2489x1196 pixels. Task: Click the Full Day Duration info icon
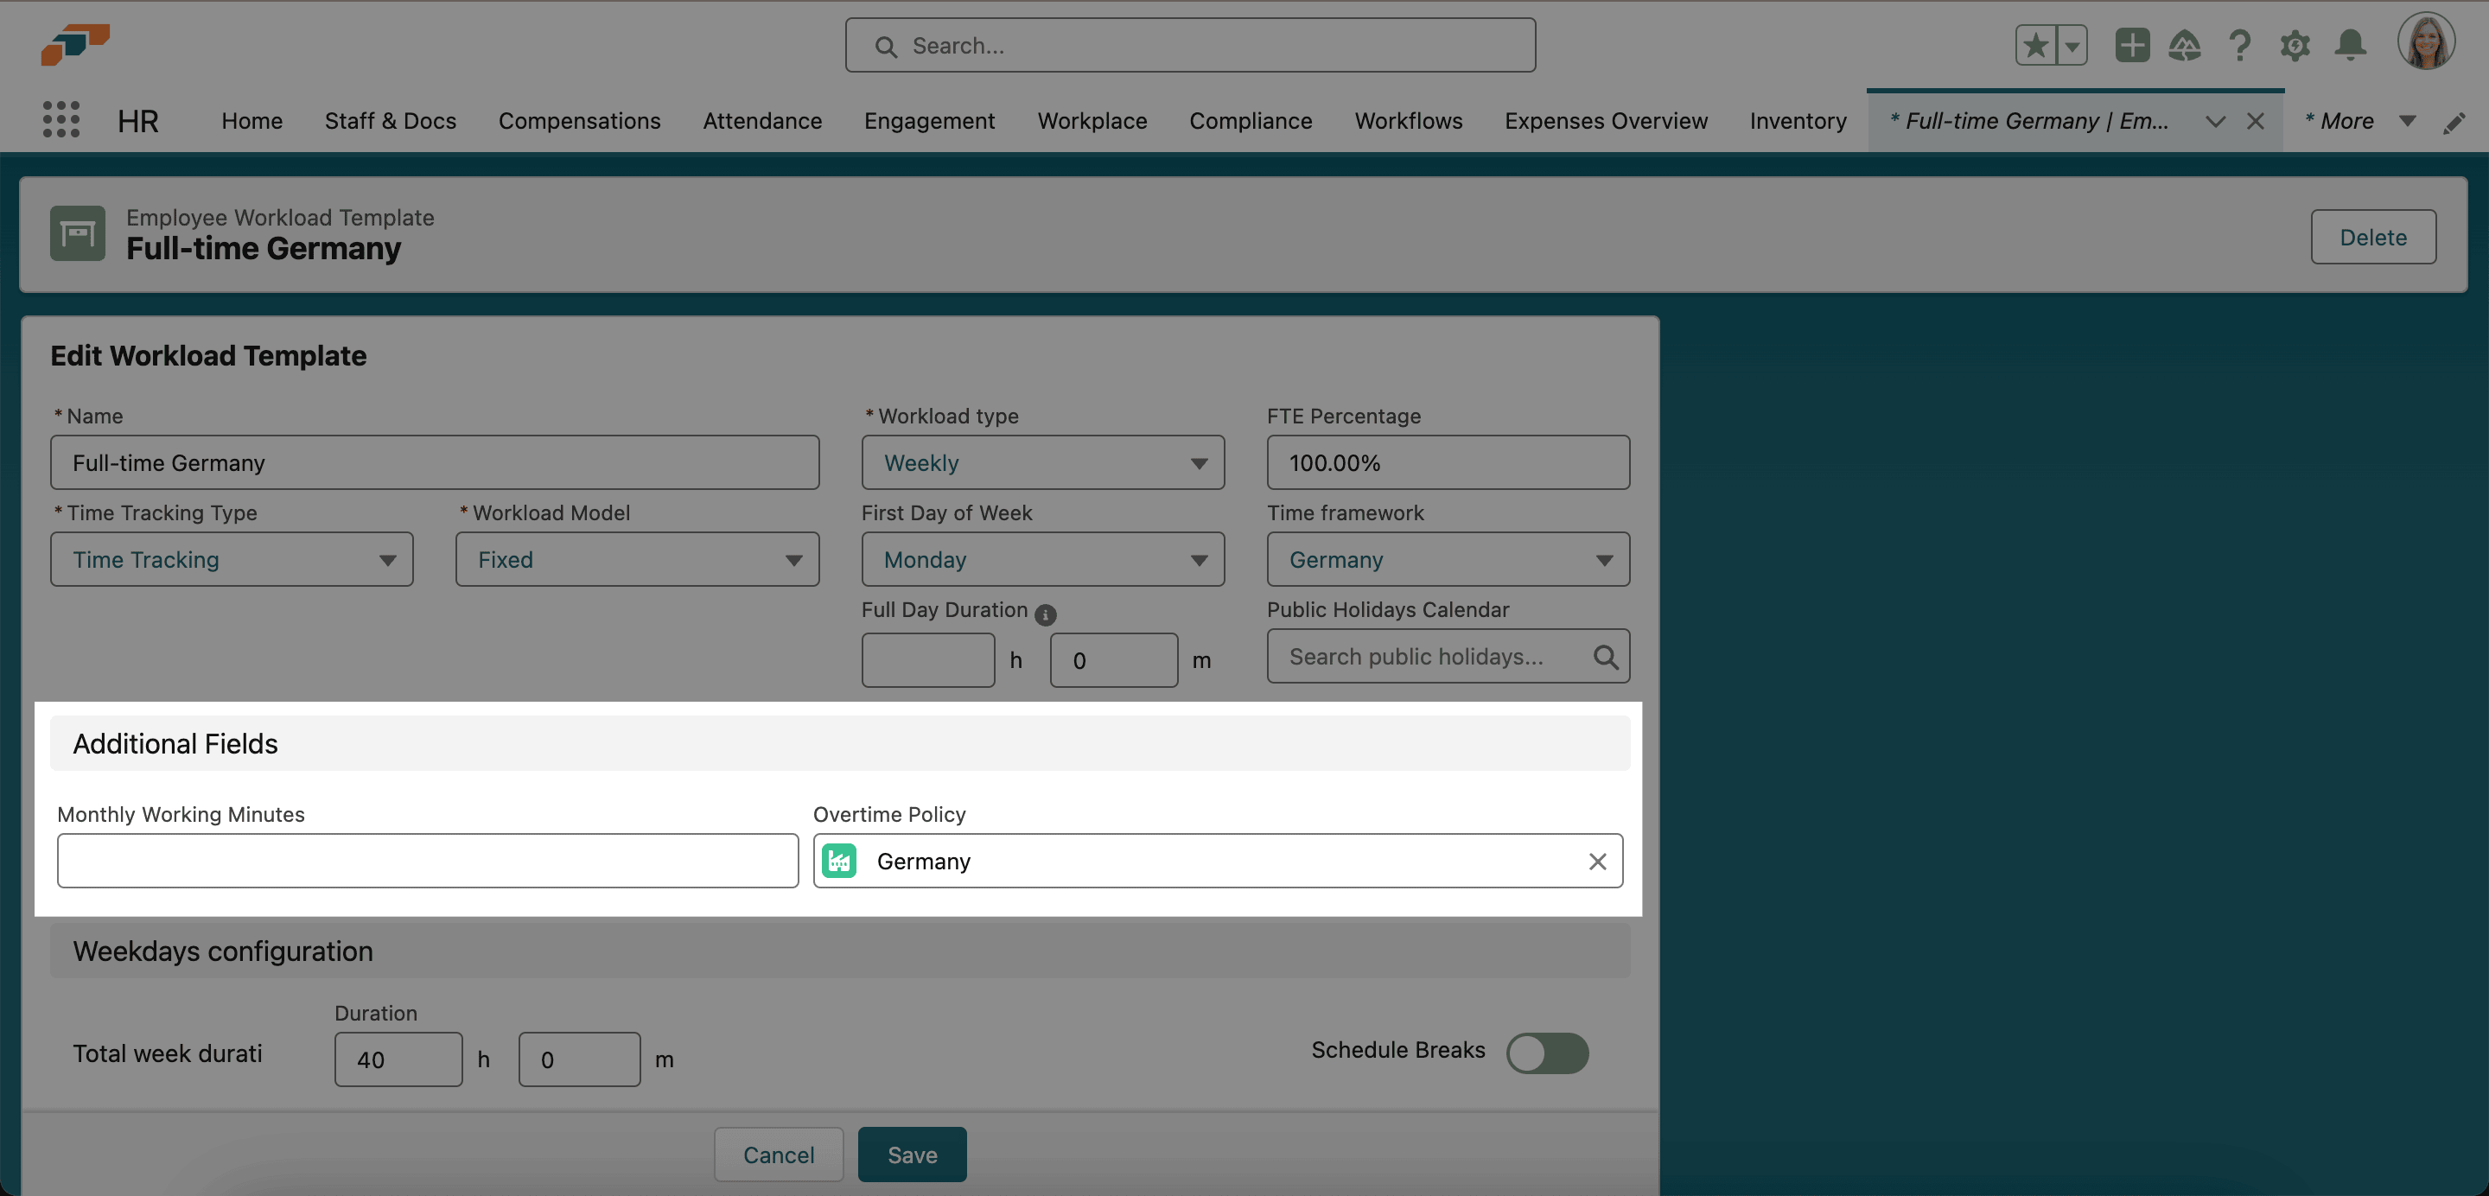coord(1046,614)
